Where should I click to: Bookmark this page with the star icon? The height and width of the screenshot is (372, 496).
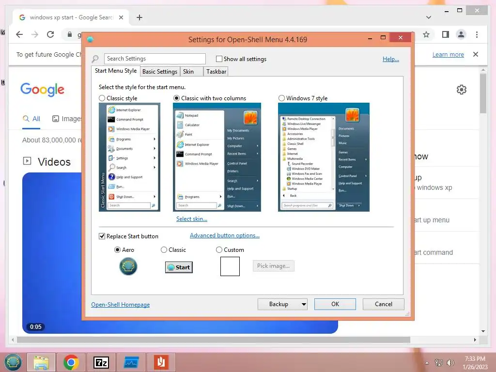426,34
